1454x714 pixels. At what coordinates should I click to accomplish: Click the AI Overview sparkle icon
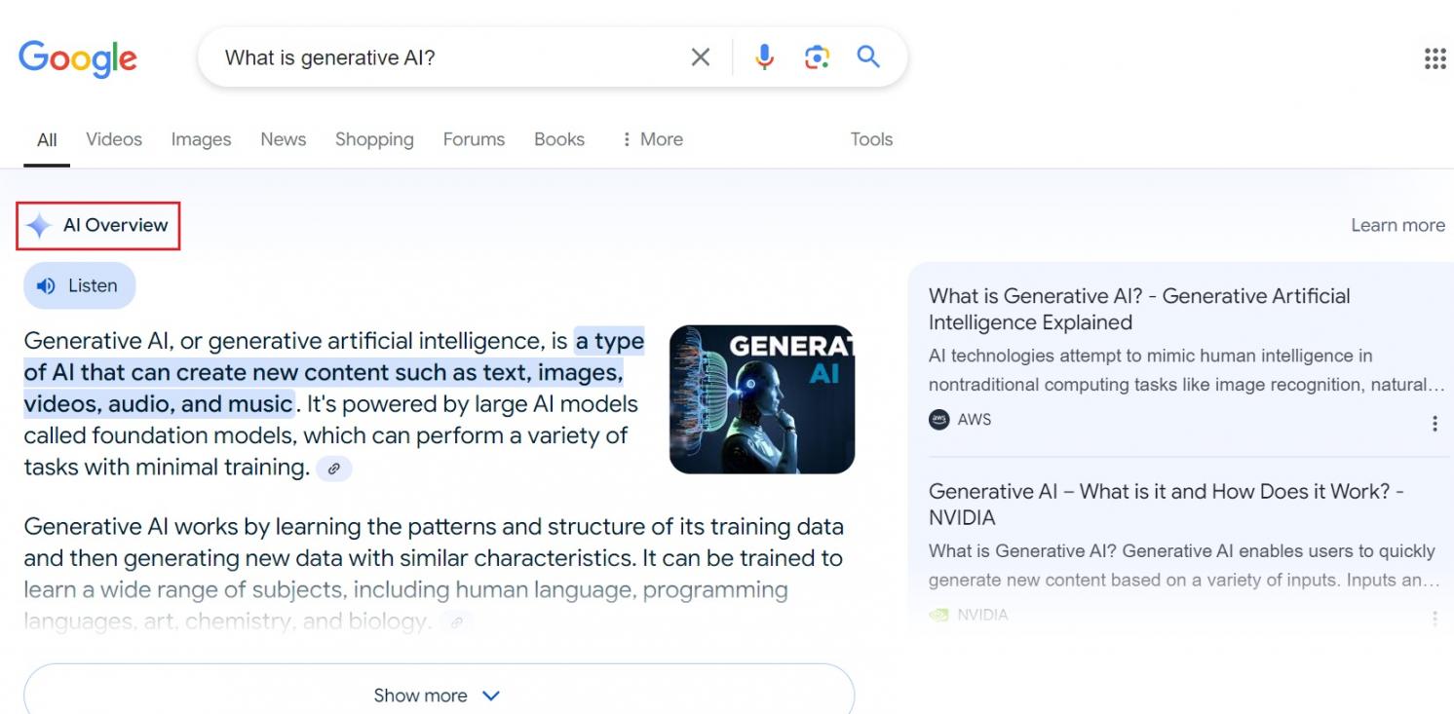pyautogui.click(x=39, y=226)
